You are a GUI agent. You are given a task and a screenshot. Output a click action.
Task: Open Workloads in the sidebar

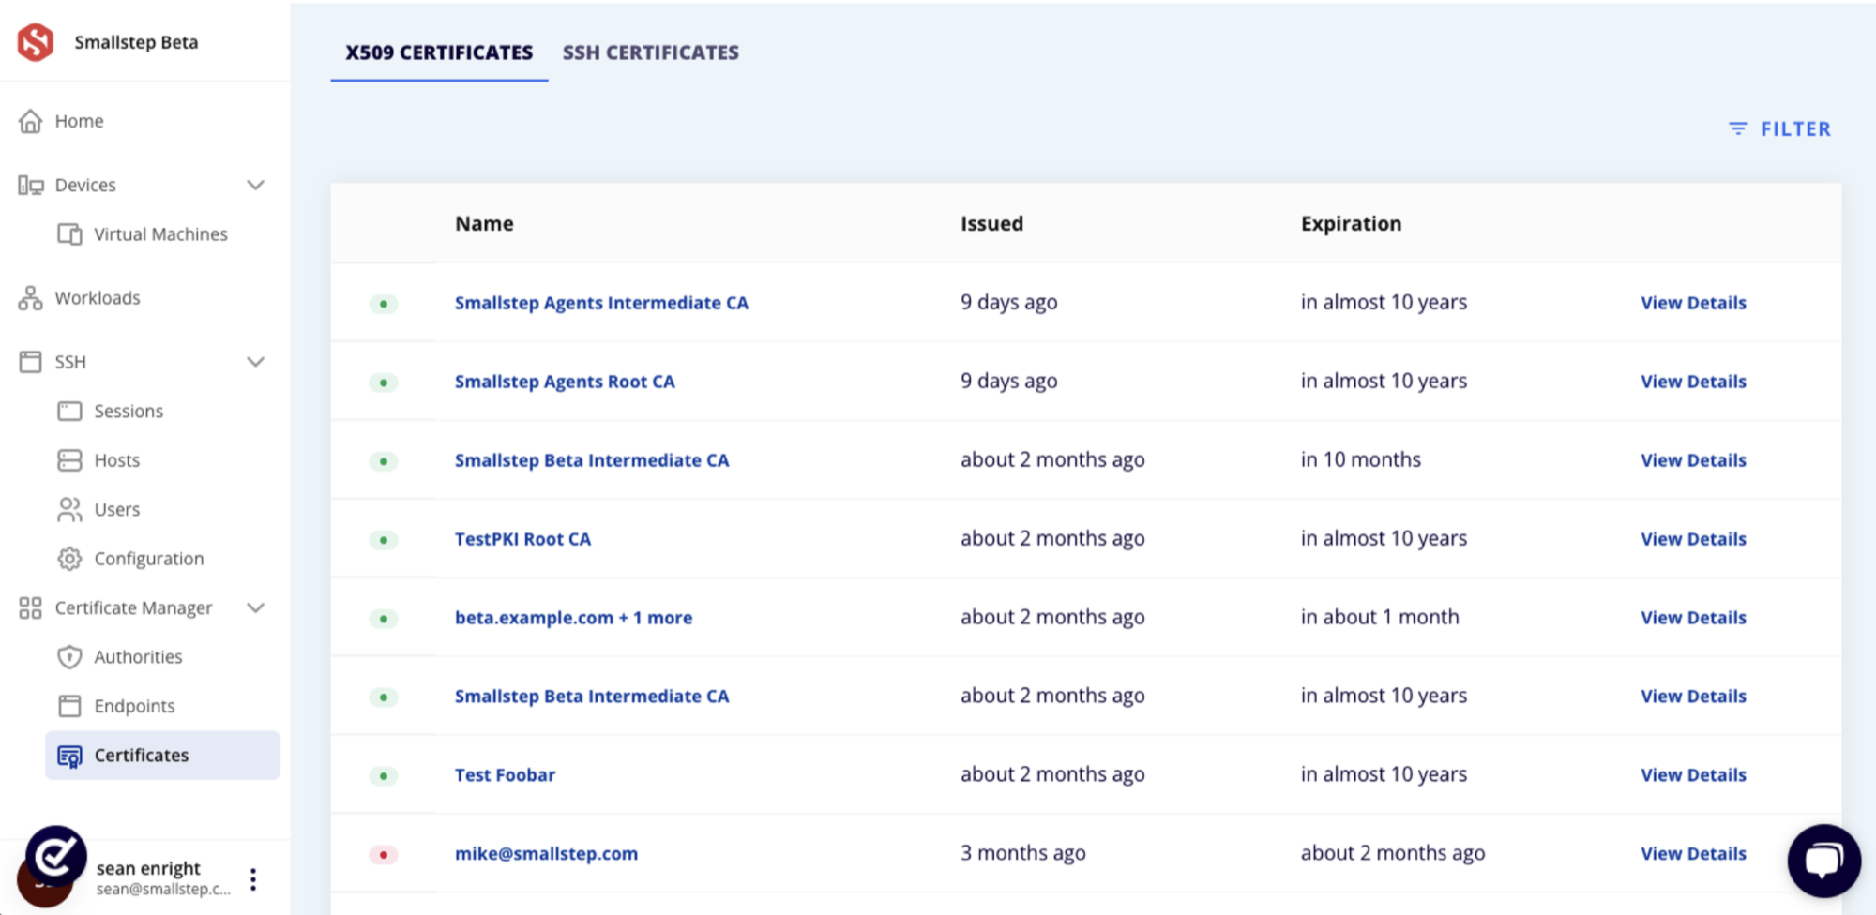pyautogui.click(x=98, y=298)
